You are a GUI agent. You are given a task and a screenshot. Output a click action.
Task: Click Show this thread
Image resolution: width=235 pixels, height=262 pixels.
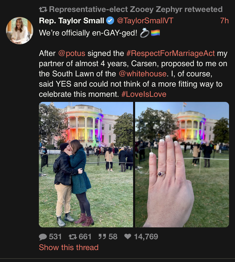click(69, 247)
